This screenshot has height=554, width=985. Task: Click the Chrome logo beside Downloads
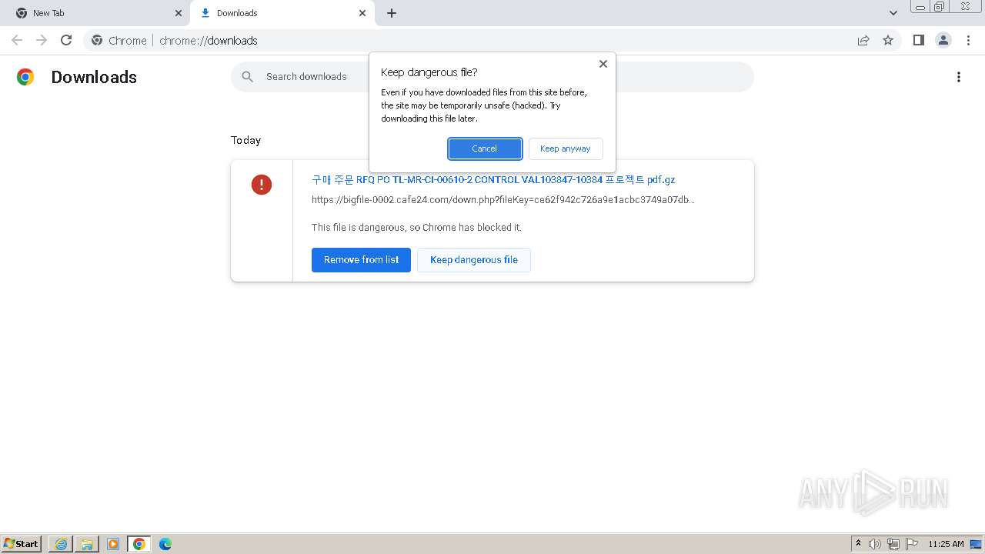coord(25,77)
